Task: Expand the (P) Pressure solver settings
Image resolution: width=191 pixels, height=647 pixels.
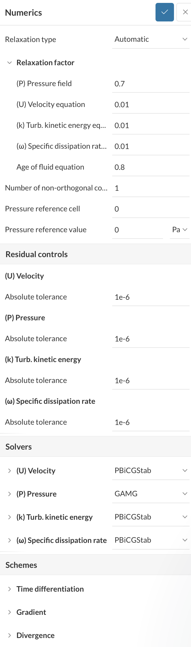Action: click(x=10, y=494)
